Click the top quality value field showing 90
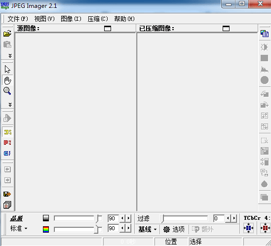271x246 pixels. (113, 218)
